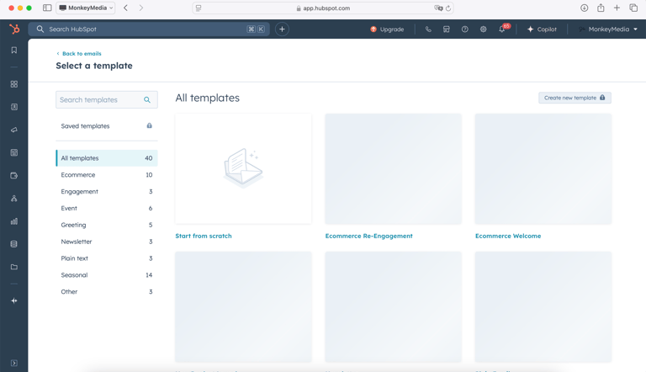Viewport: 646px width, 372px height.
Task: Open CRM contacts icon in sidebar
Action: coord(14,107)
